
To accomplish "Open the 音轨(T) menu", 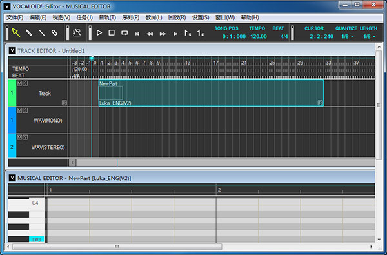I will [x=107, y=17].
